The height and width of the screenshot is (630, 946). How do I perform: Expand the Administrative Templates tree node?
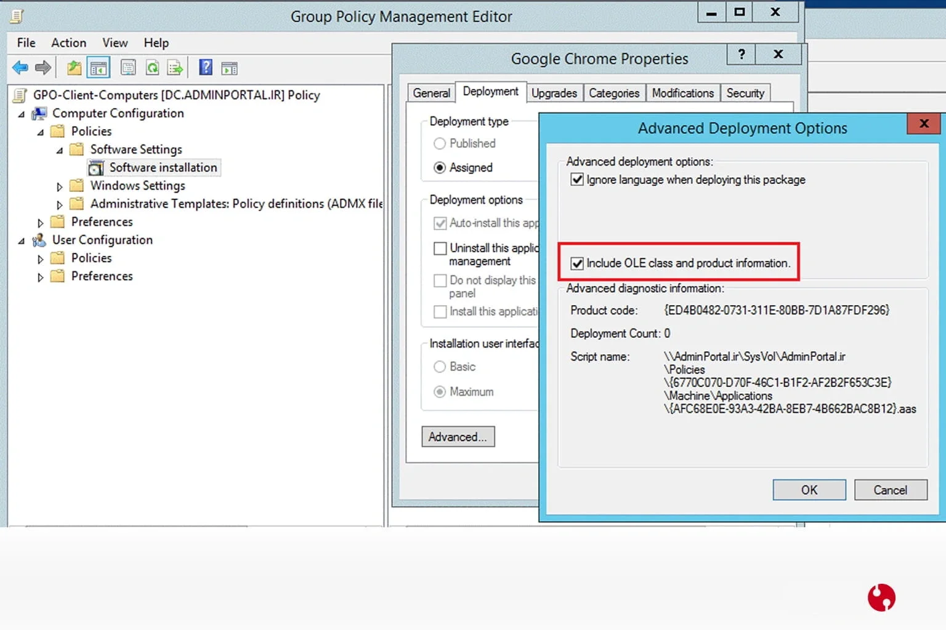click(x=60, y=204)
